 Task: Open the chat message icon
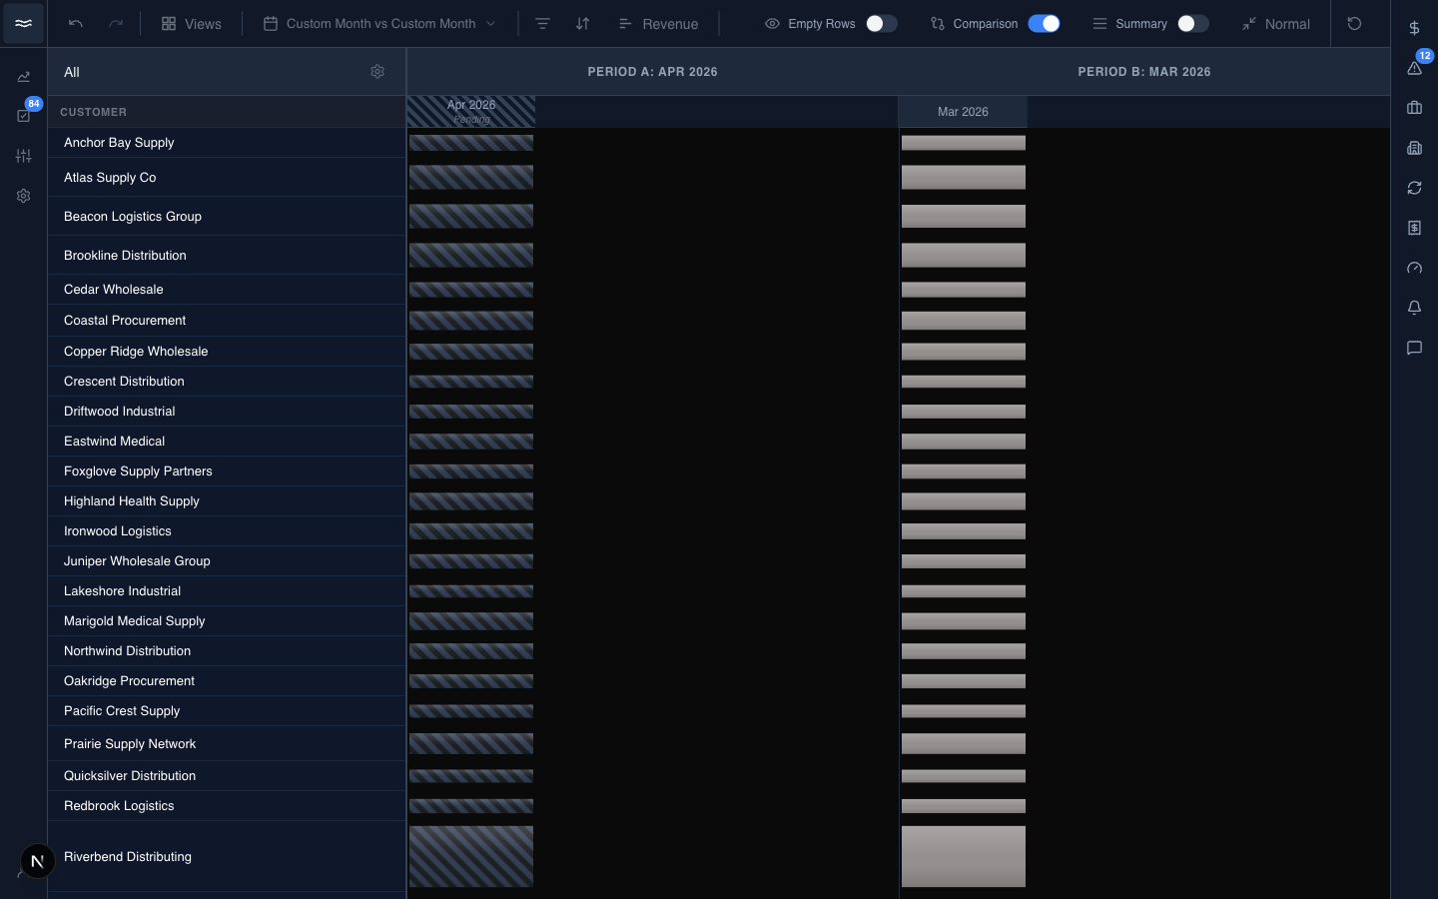coord(1414,348)
